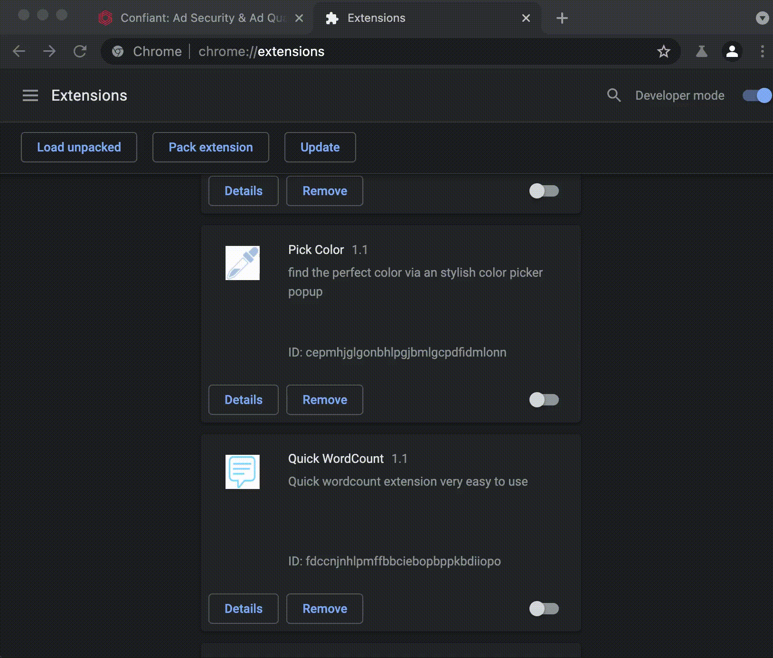
Task: Bookmark this page with star icon
Action: pos(664,51)
